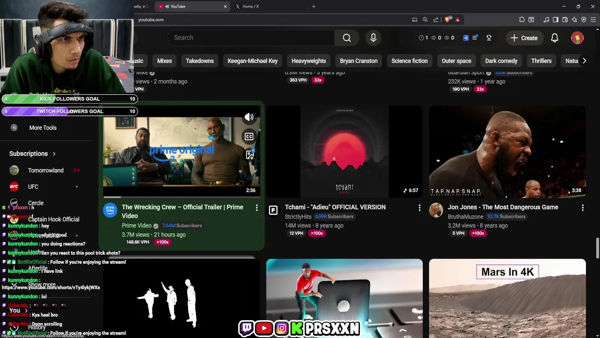Select the Science fiction chip
Viewport: 600px width, 338px height.
pyautogui.click(x=409, y=61)
